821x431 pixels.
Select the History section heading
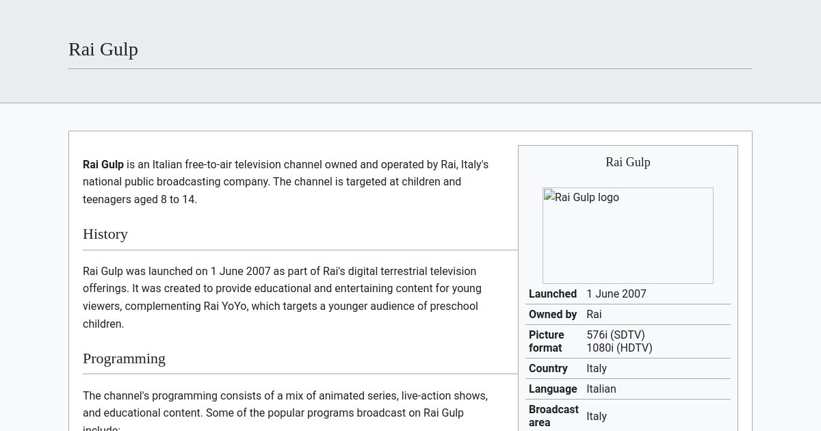click(x=105, y=234)
